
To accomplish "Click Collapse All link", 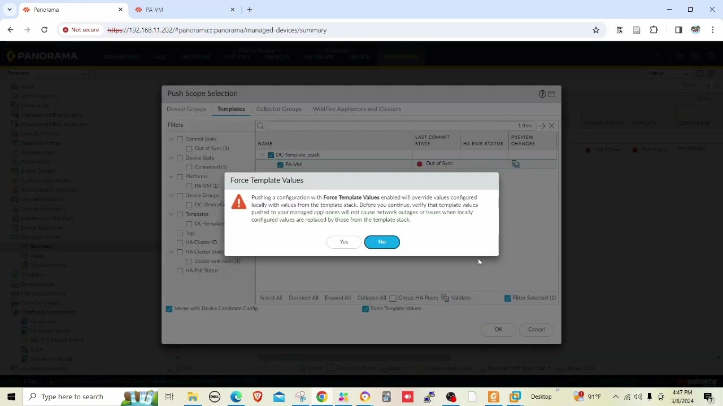I will coord(371,298).
